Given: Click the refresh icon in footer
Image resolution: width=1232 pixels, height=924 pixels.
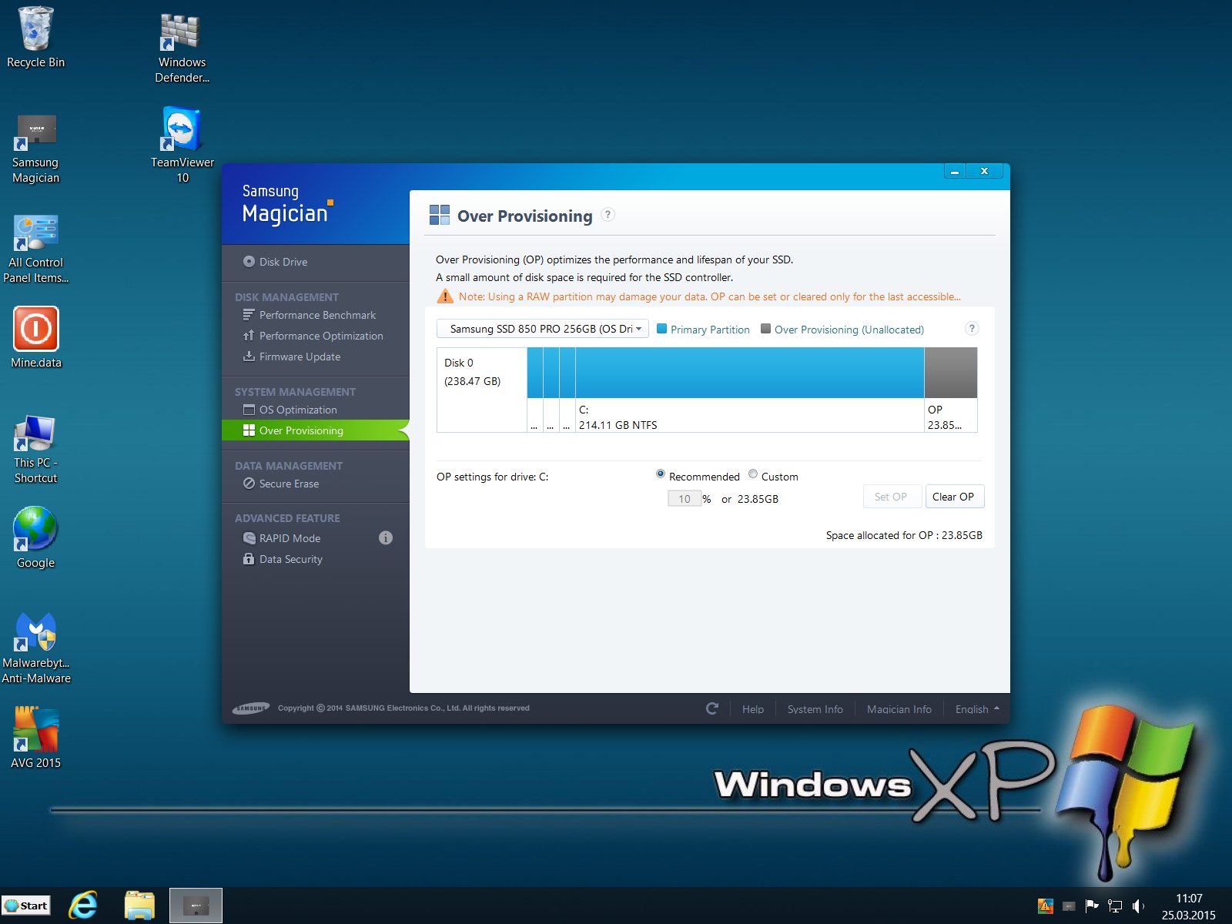Looking at the screenshot, I should point(712,708).
